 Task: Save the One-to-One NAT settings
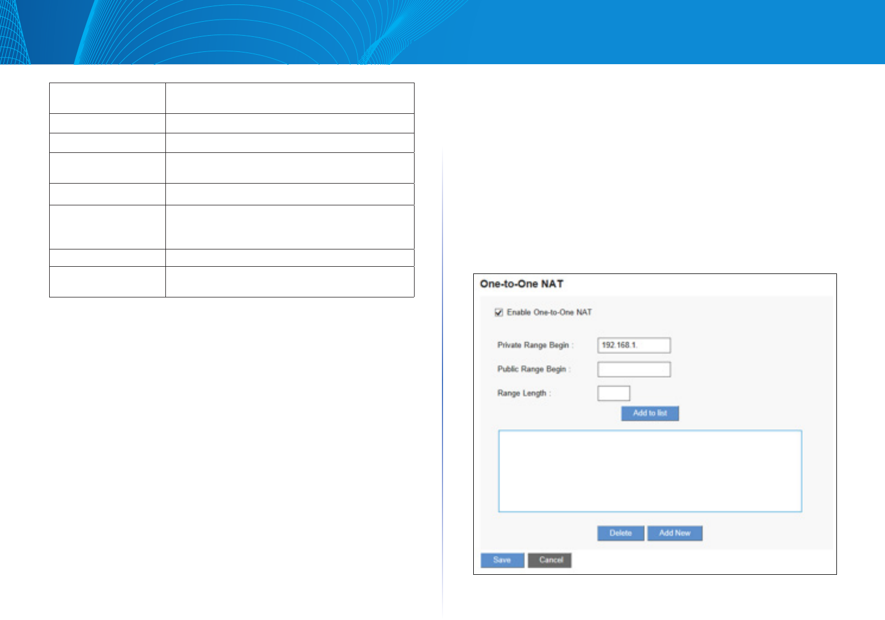(502, 560)
